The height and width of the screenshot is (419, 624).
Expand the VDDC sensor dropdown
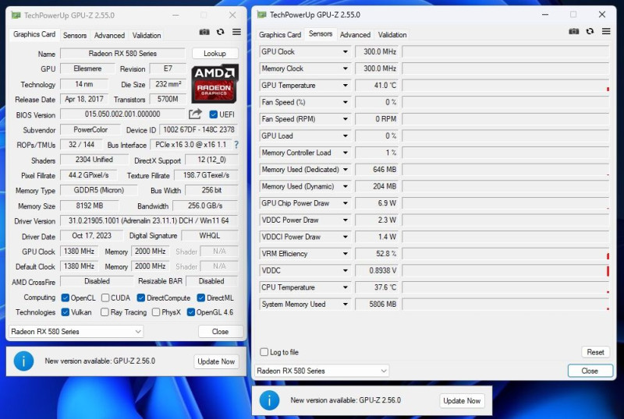click(x=345, y=271)
